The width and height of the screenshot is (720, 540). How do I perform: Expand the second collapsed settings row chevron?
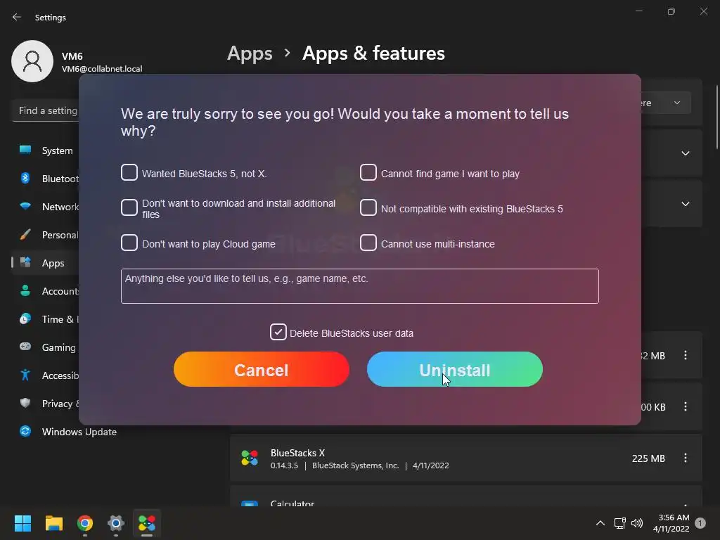pyautogui.click(x=685, y=204)
